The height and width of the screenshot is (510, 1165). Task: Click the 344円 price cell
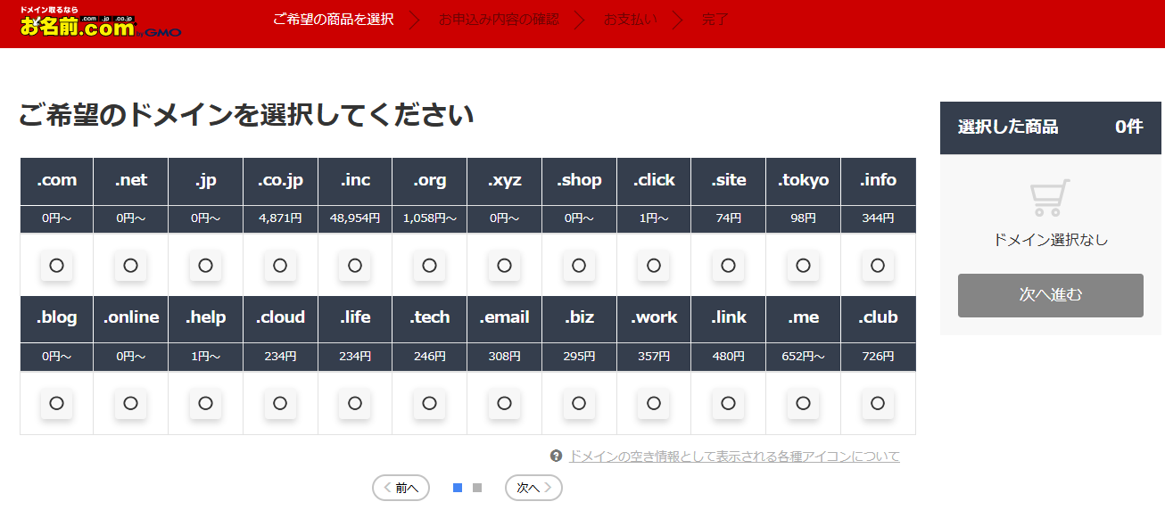click(878, 219)
